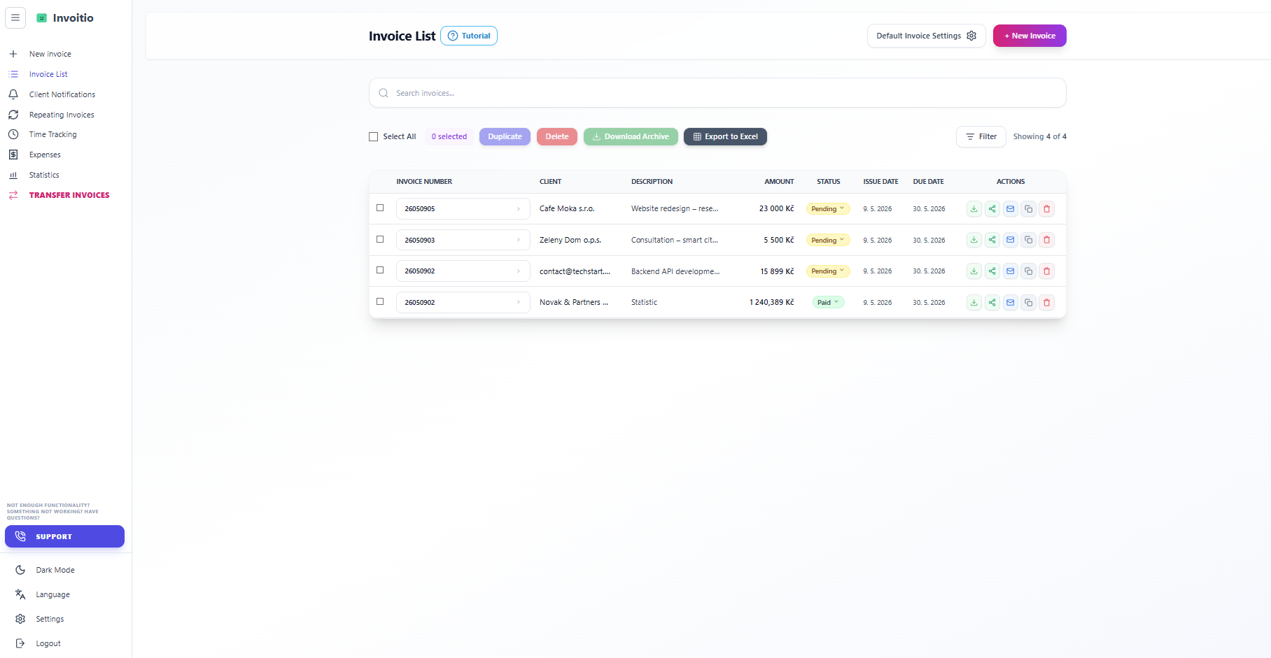Click Download Archive button

(631, 137)
